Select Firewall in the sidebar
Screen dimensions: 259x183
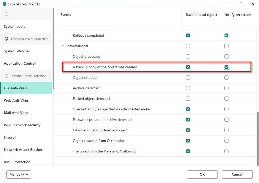[x=10, y=137]
